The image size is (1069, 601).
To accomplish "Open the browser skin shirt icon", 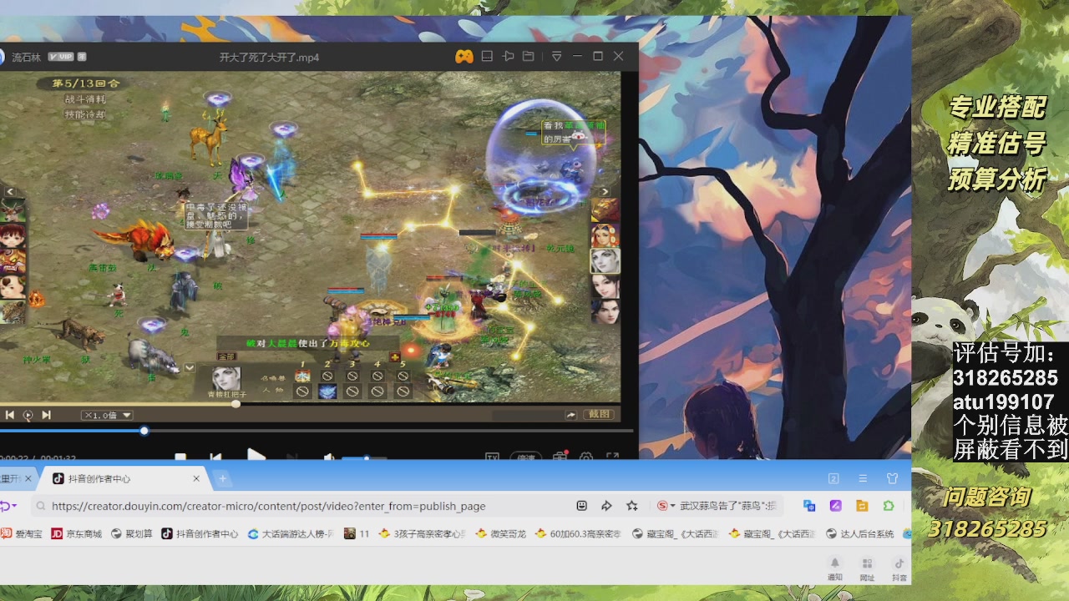I will coord(892,478).
